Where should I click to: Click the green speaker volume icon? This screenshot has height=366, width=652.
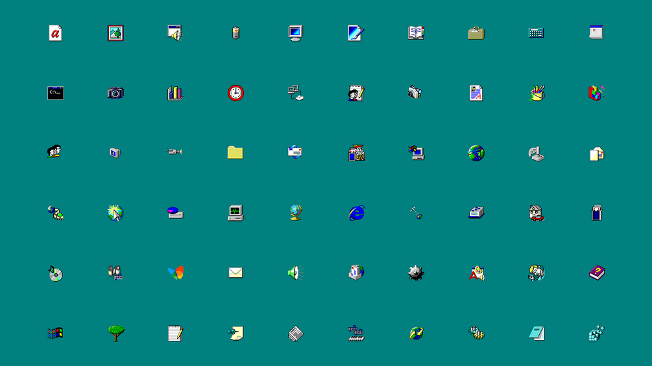[296, 273]
